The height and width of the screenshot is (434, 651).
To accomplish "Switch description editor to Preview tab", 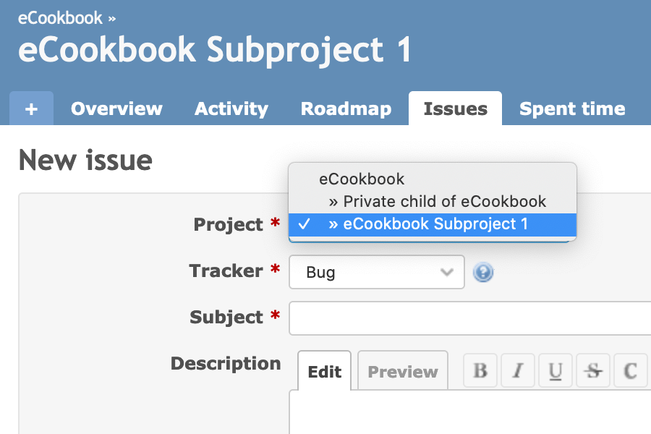I will pyautogui.click(x=403, y=371).
